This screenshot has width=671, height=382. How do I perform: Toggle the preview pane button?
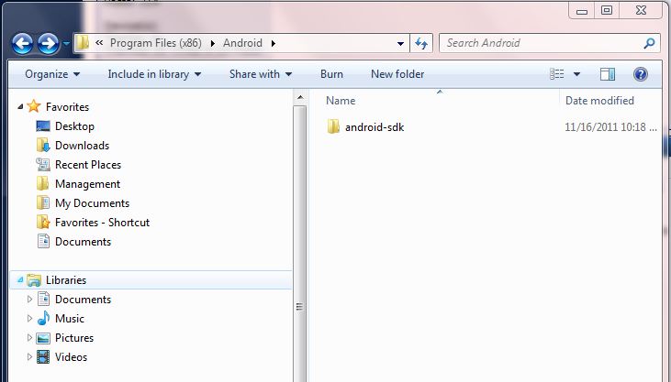point(608,74)
